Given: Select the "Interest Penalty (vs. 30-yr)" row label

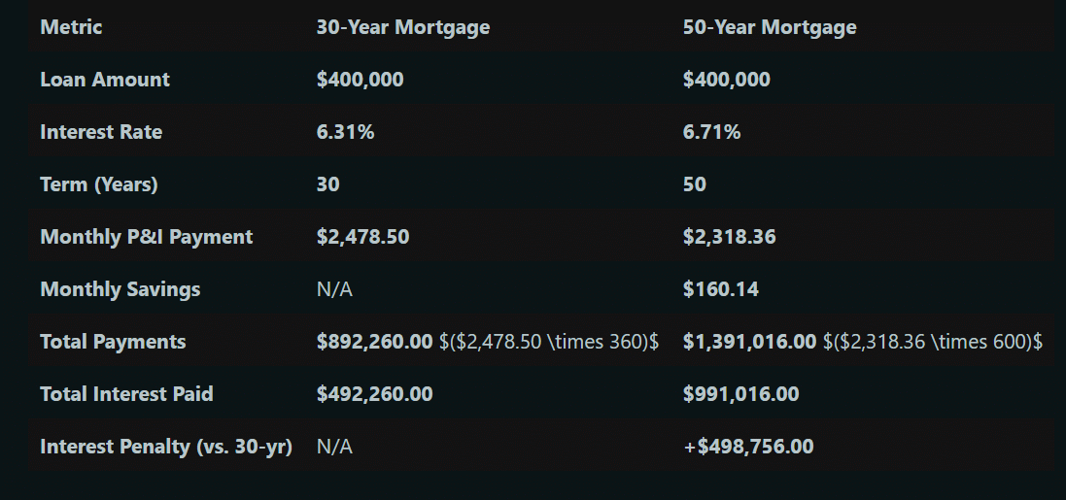Looking at the screenshot, I should pyautogui.click(x=166, y=447).
